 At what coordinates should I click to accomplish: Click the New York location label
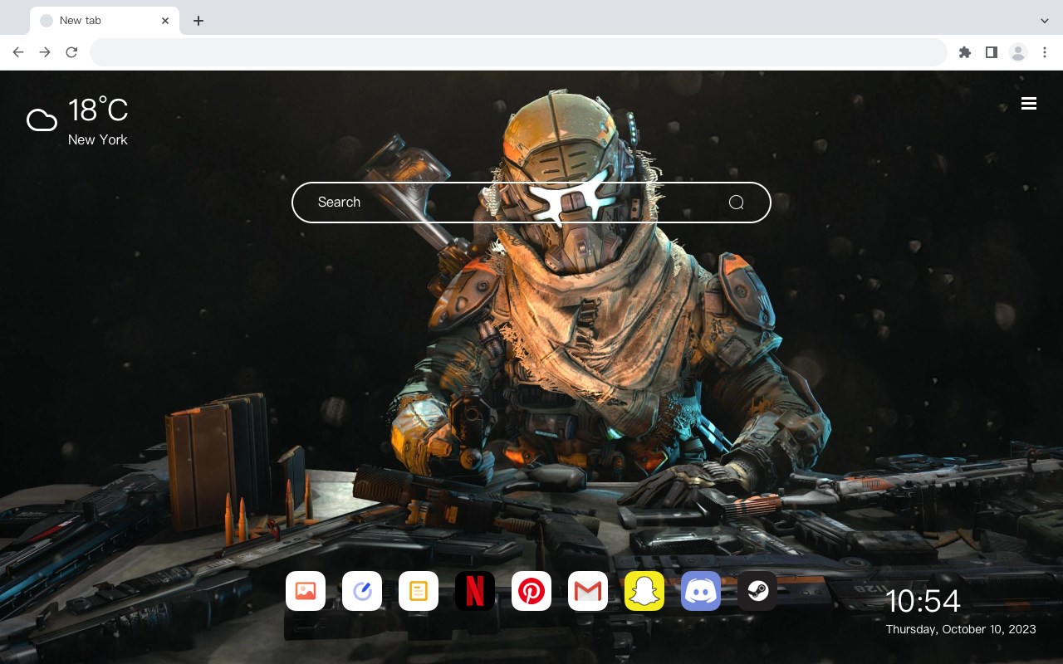click(x=98, y=139)
